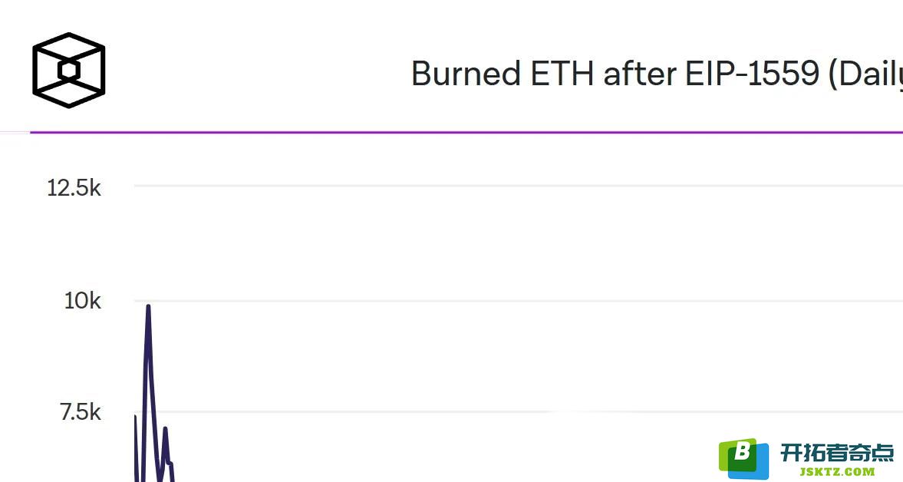Select the 7.5k y-axis label
This screenshot has height=482, width=903.
tap(81, 412)
